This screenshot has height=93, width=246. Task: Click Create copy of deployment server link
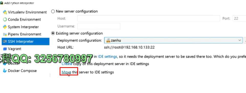click(67, 64)
